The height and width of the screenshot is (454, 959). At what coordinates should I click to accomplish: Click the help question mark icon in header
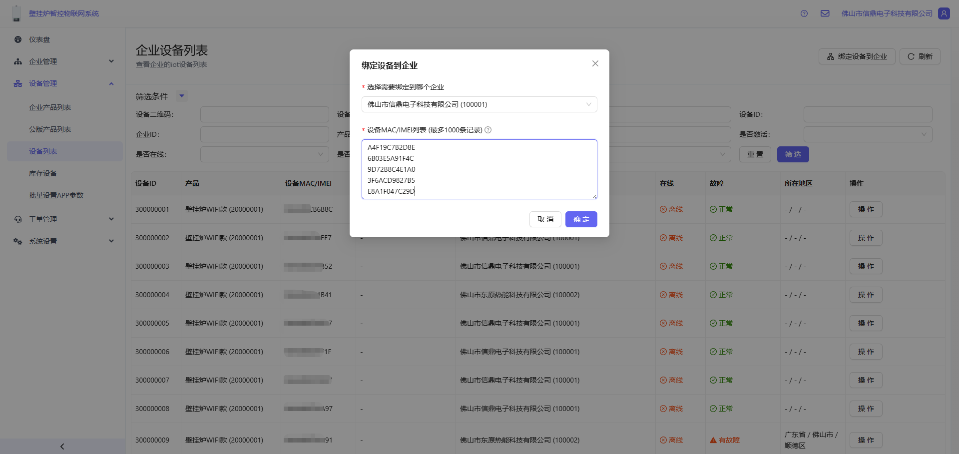(x=804, y=13)
